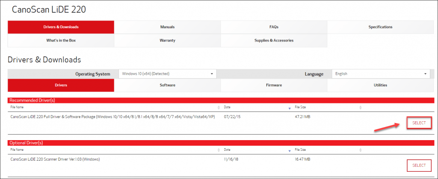Sort Recommended Drivers by Date arrow
The height and width of the screenshot is (179, 438).
(290, 108)
